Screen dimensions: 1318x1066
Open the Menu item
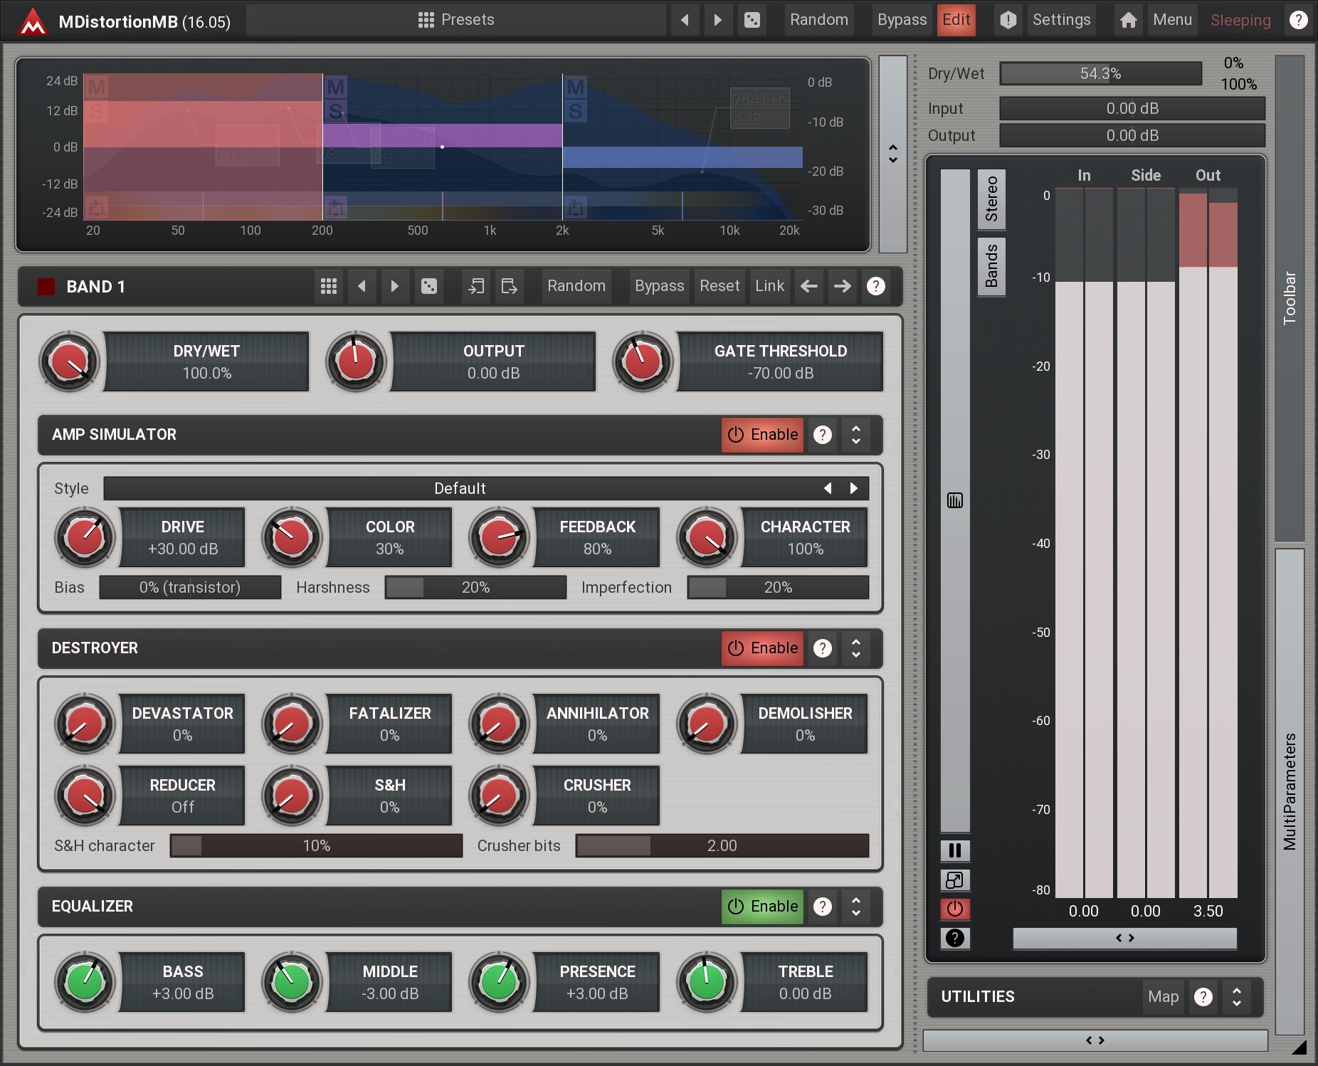1172,20
